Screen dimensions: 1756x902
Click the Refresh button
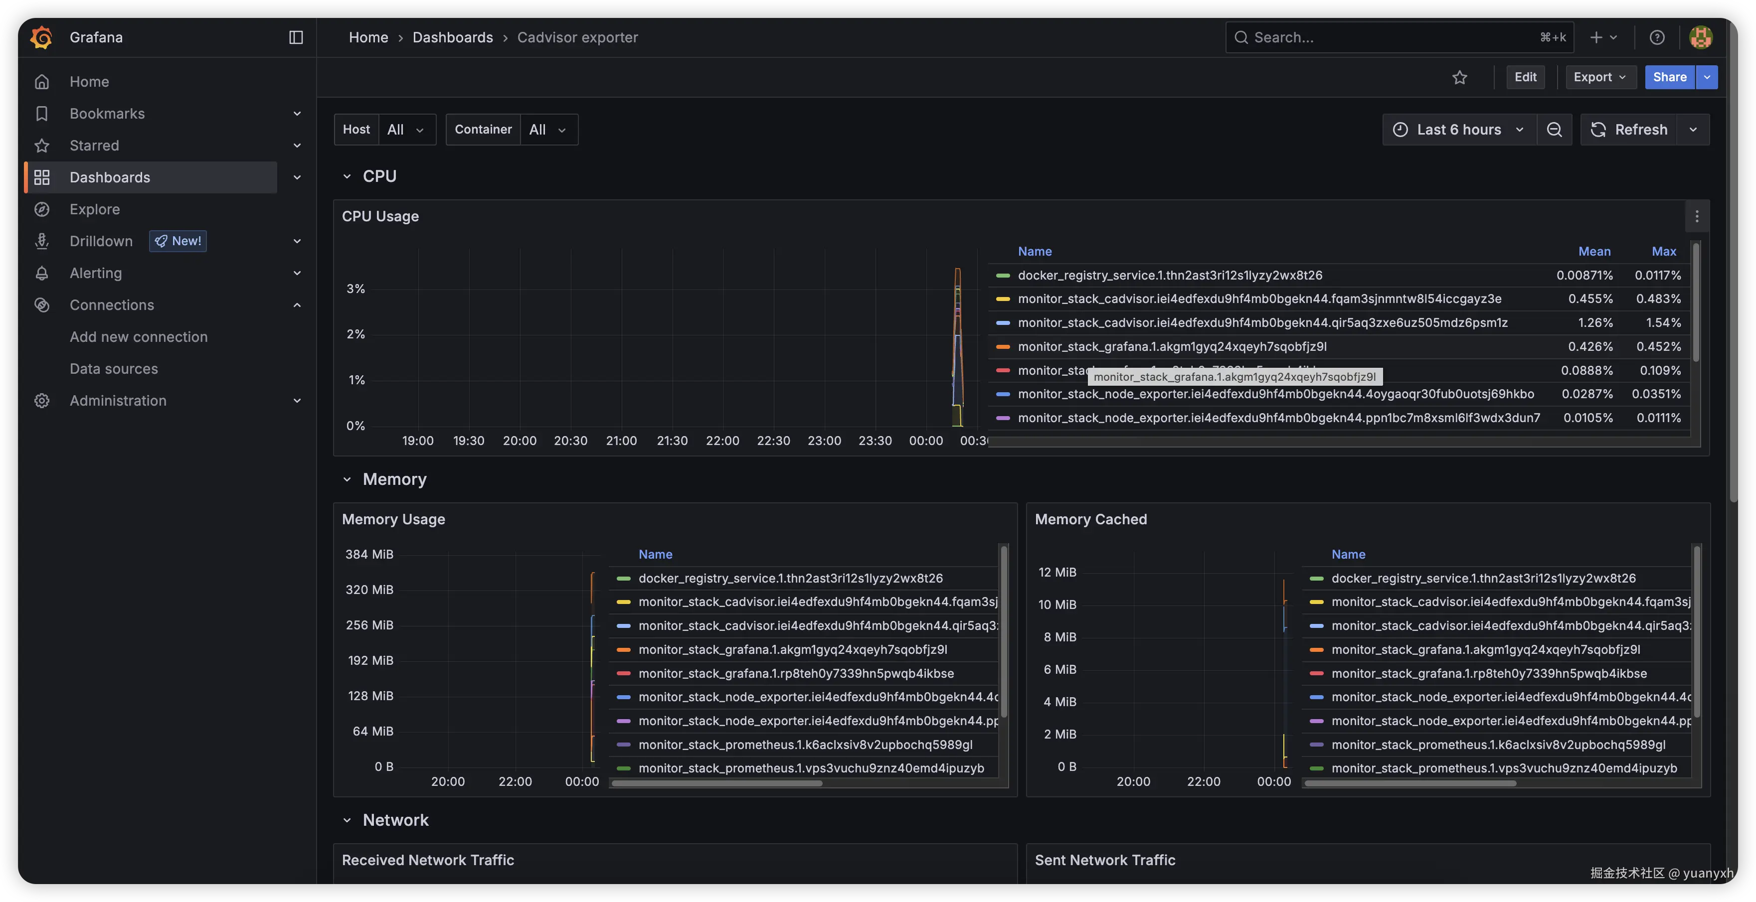coord(1630,129)
